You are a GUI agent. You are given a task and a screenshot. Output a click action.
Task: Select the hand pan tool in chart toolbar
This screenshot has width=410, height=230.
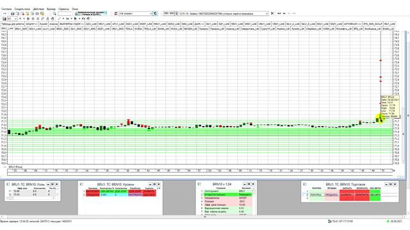(x=53, y=19)
